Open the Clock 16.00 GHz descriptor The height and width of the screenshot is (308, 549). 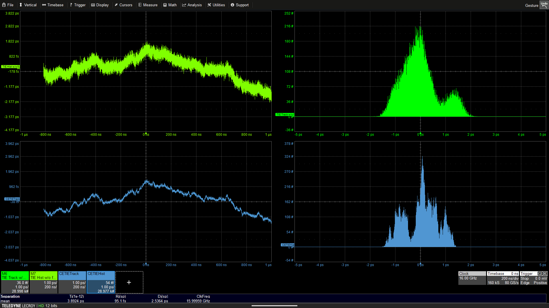tap(472, 278)
